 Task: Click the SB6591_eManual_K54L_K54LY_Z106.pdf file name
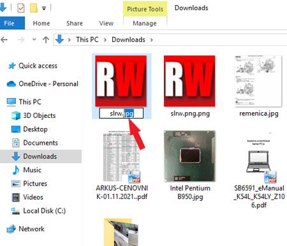[259, 196]
